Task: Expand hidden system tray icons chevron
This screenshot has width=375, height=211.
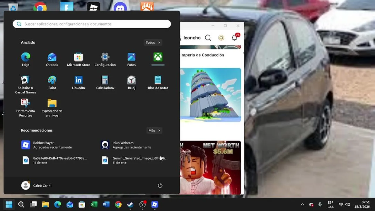Action: pos(302,205)
